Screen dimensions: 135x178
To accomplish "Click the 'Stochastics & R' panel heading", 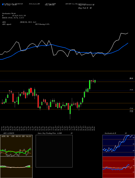I will (x=110, y=133).
